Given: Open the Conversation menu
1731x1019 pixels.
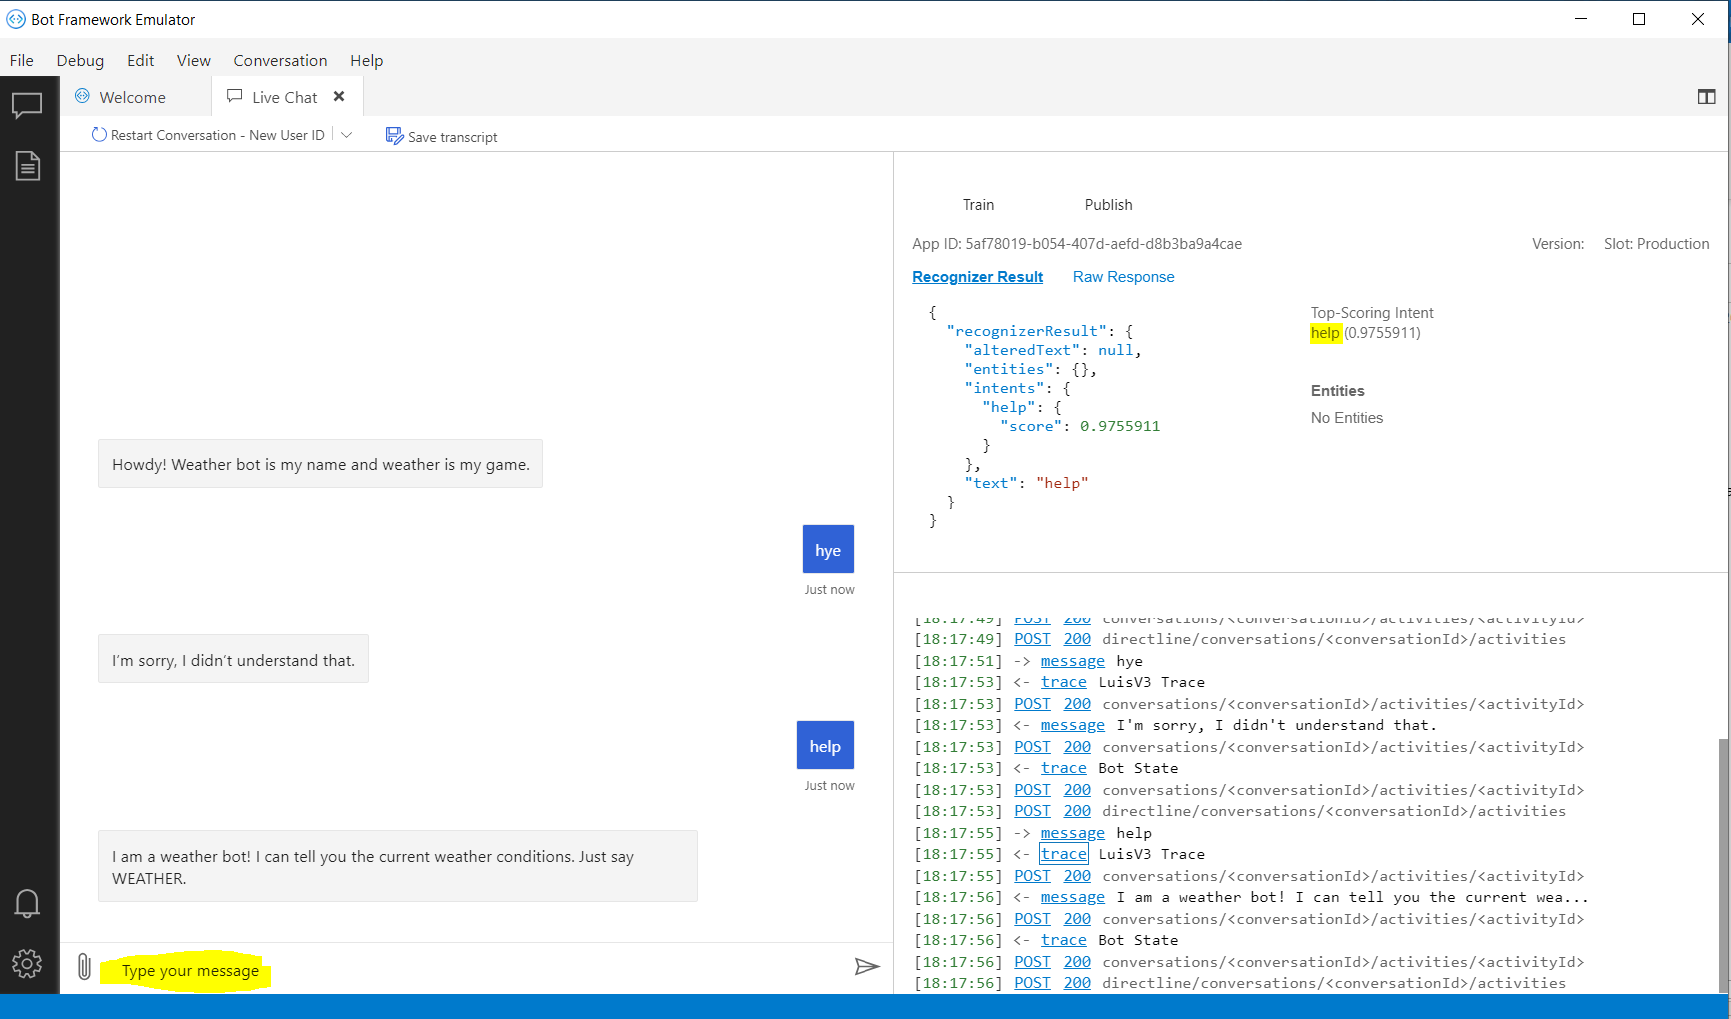Looking at the screenshot, I should [x=280, y=60].
